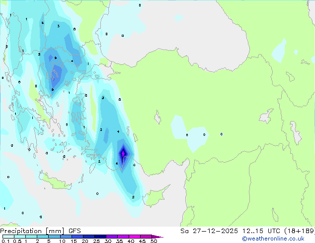
Task: Click the legend scale label '45'
Action: click(142, 241)
